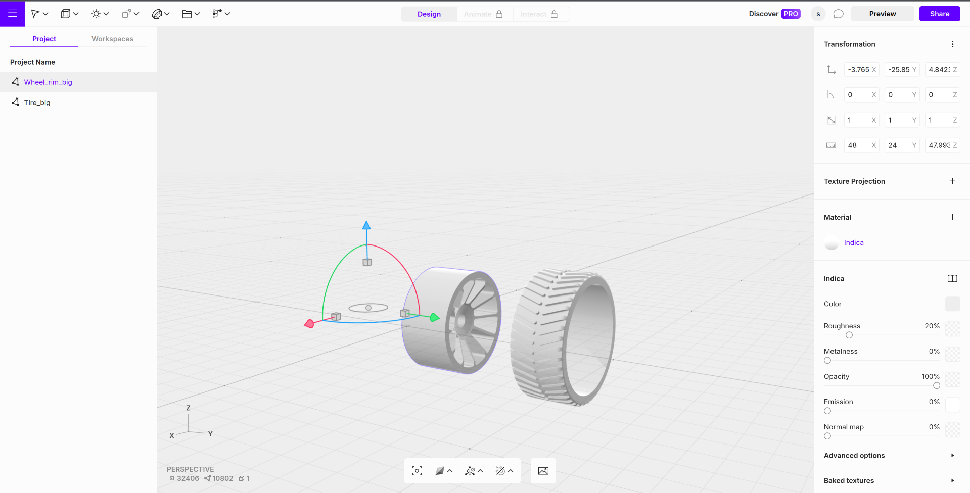
Task: Click the Metalness slider handle
Action: tap(827, 360)
